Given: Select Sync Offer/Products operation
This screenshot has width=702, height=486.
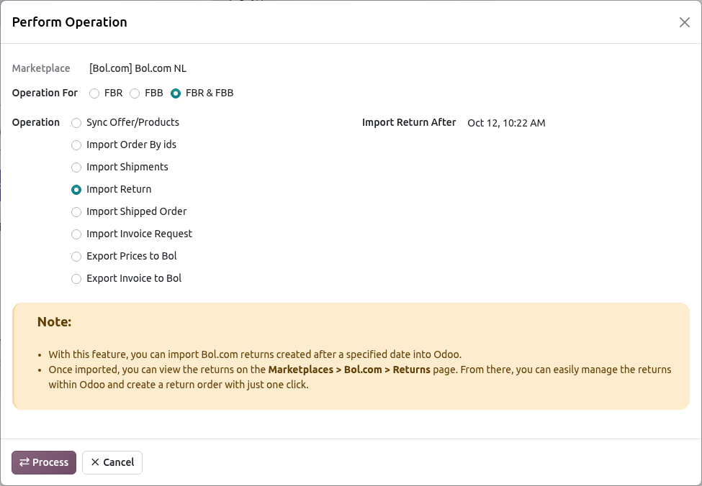Looking at the screenshot, I should pyautogui.click(x=76, y=123).
